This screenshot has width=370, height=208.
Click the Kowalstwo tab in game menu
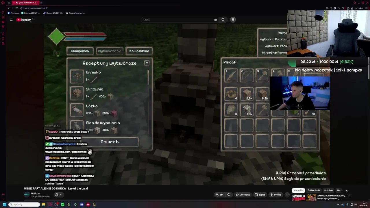click(139, 51)
